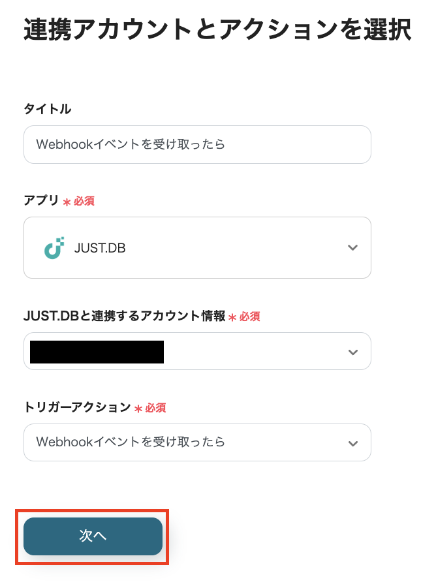The width and height of the screenshot is (436, 586).
Task: Click the タイトル input field
Action: coord(196,144)
